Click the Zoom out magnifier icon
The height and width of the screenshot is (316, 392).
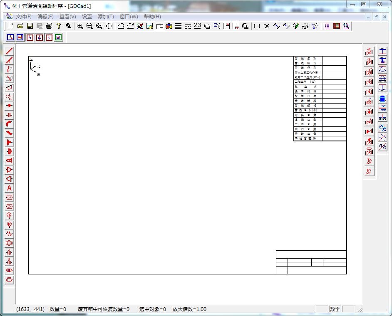click(x=89, y=26)
